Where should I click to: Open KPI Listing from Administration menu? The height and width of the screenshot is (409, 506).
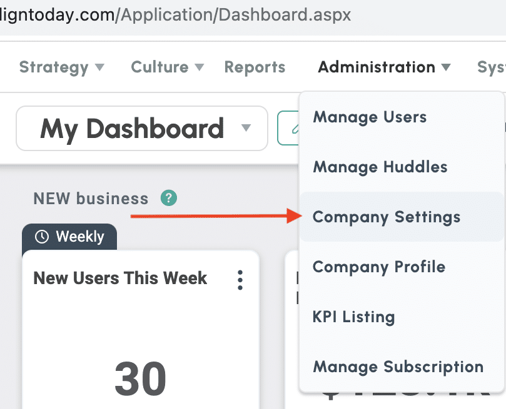pyautogui.click(x=353, y=317)
